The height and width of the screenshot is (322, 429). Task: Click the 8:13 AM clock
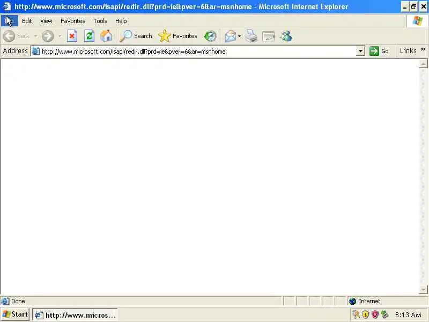tap(408, 314)
